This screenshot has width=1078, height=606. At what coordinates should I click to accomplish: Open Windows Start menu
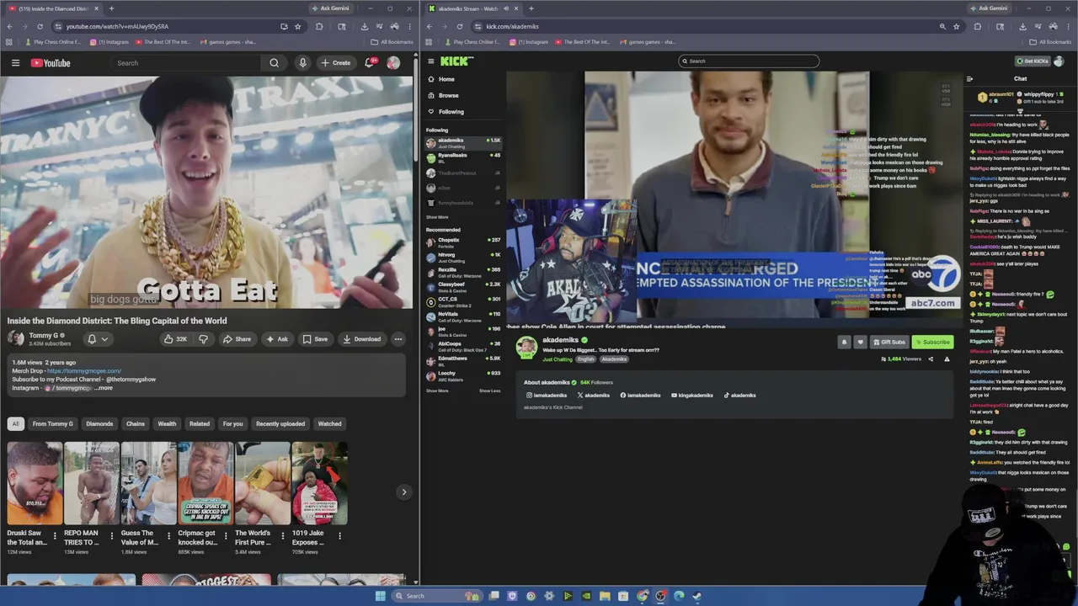pos(380,596)
